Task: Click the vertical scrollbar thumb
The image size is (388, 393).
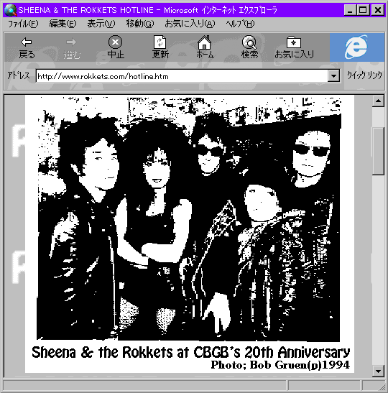Action: click(378, 151)
